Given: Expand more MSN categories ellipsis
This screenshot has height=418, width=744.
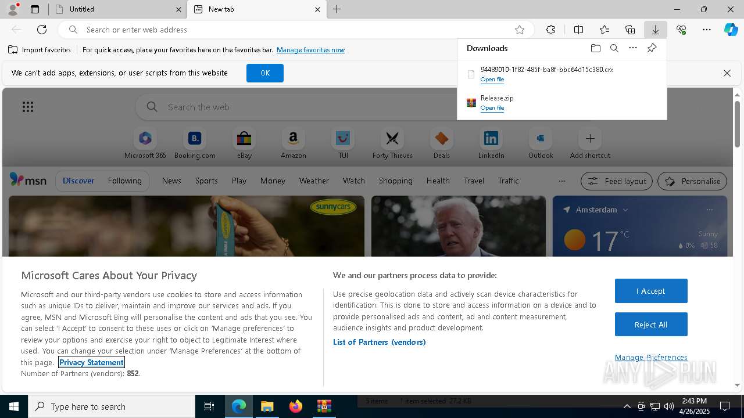Looking at the screenshot, I should [x=561, y=181].
